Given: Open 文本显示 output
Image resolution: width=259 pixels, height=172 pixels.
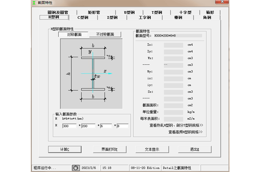Looking at the screenshot, I should (152, 149).
